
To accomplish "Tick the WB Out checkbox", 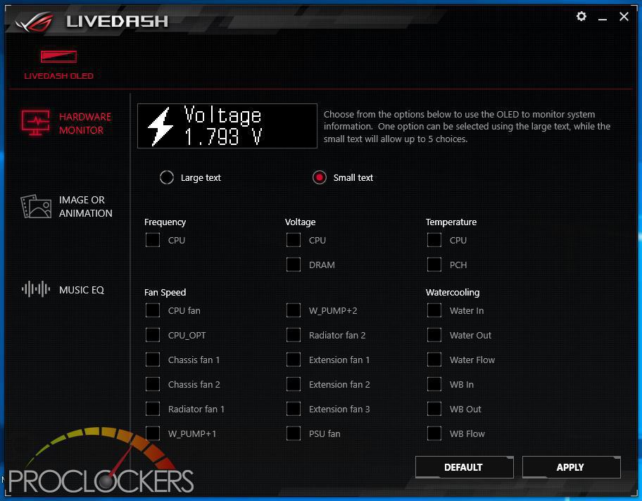I will click(434, 409).
